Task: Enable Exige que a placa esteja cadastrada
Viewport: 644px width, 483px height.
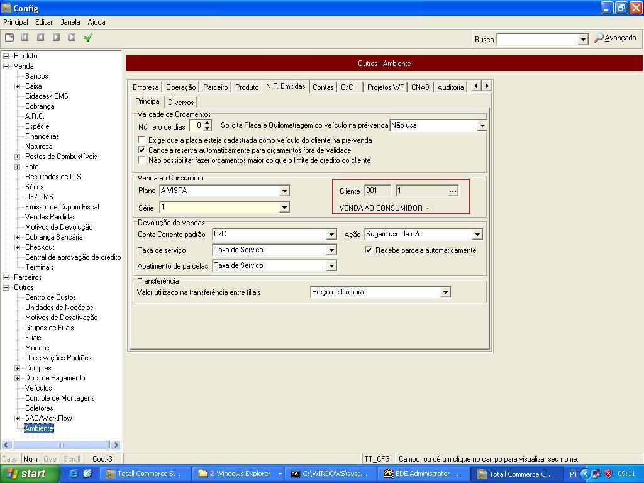Action: [x=142, y=141]
